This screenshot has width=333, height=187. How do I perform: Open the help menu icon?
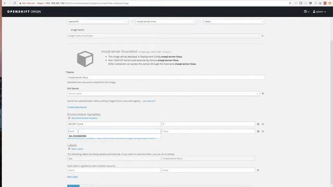[306, 11]
